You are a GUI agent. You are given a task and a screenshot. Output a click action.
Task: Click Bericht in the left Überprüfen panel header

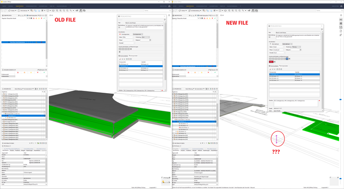coord(43,15)
